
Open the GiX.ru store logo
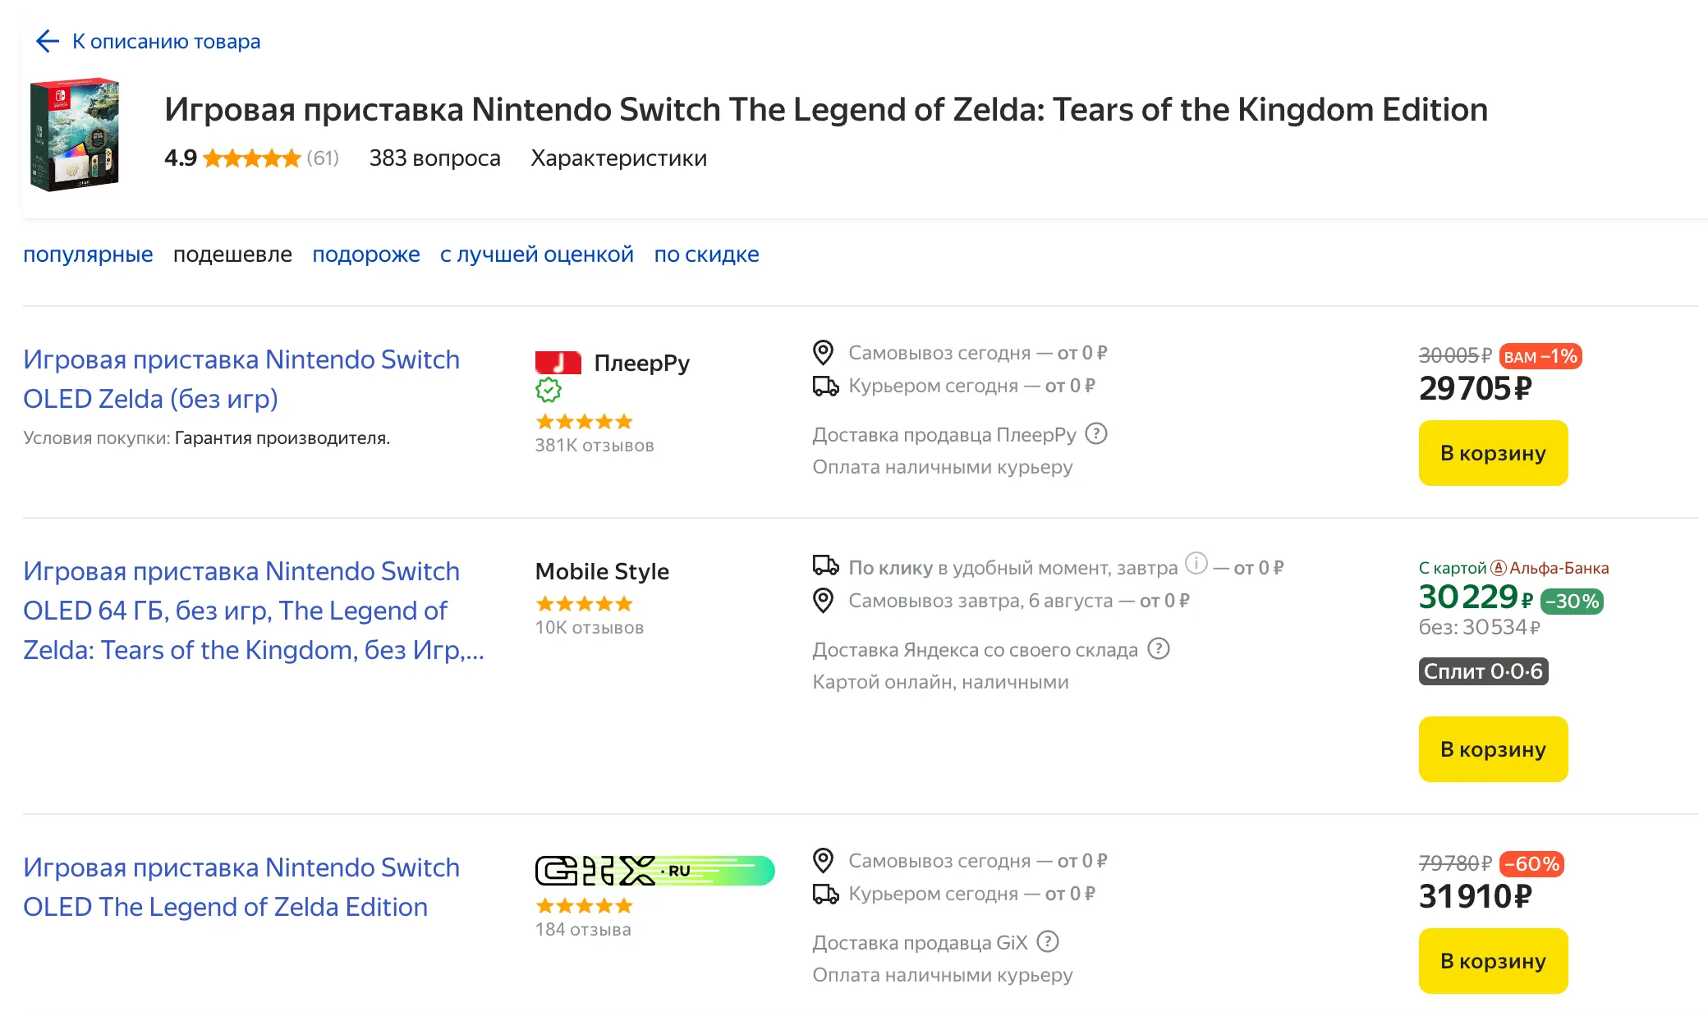pos(654,871)
